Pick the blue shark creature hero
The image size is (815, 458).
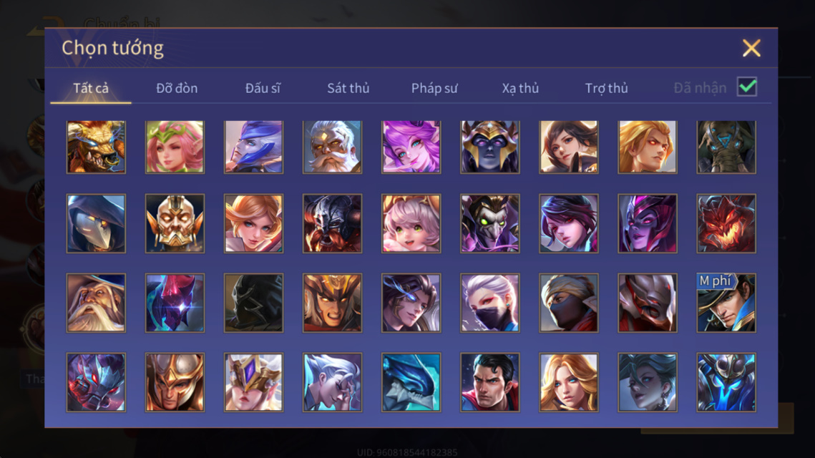411,382
